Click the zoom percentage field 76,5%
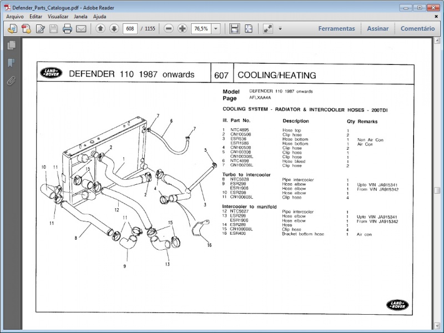This screenshot has width=444, height=333. click(x=201, y=29)
